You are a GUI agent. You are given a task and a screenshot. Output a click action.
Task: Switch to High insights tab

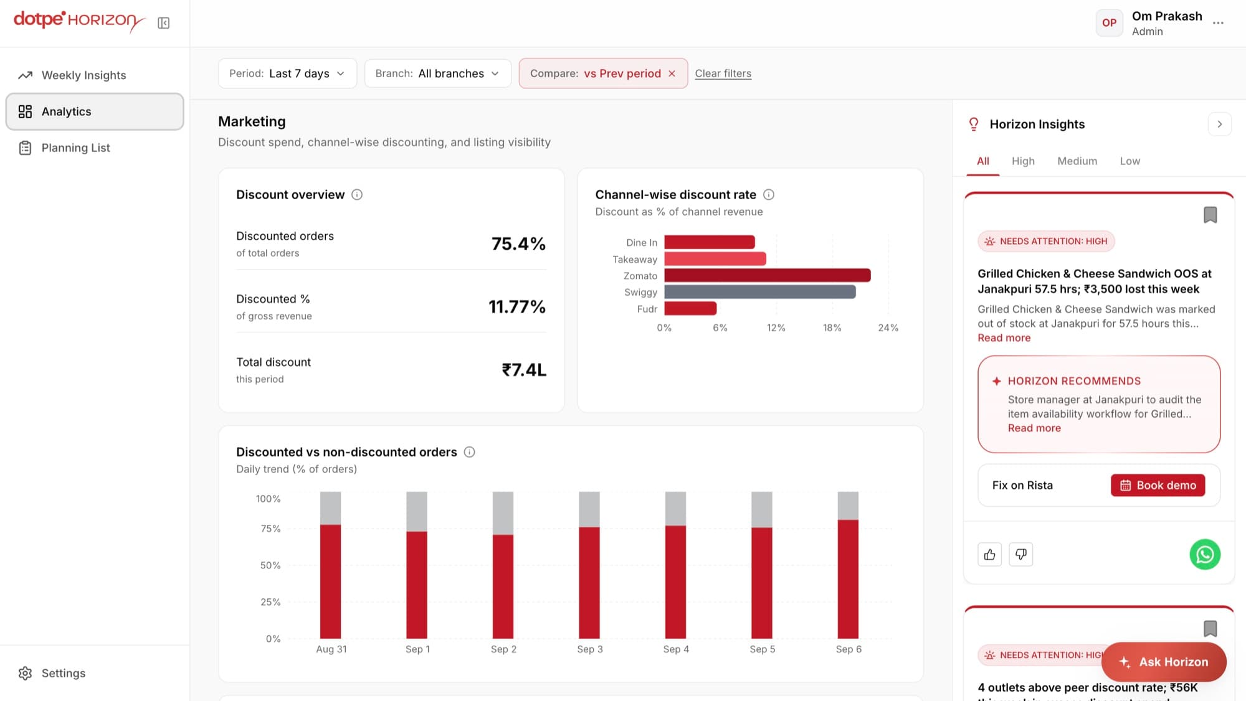tap(1023, 161)
